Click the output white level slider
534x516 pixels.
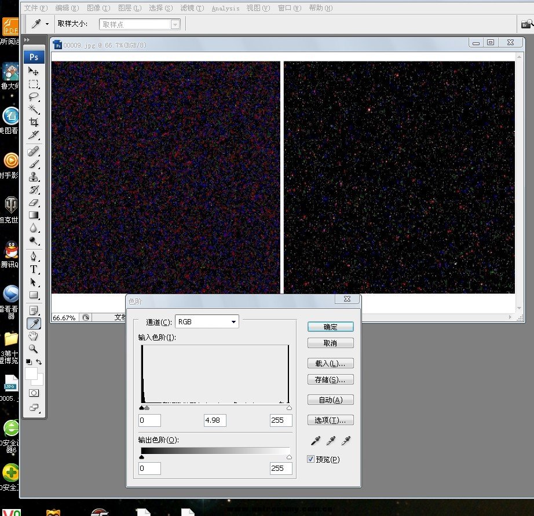coord(289,457)
